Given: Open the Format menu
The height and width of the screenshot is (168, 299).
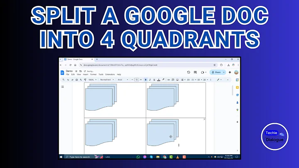Looking at the screenshot, I should 93,74.
